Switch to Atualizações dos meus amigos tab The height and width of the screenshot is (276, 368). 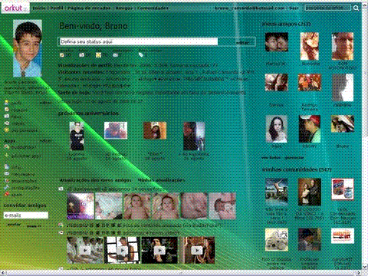(96, 180)
